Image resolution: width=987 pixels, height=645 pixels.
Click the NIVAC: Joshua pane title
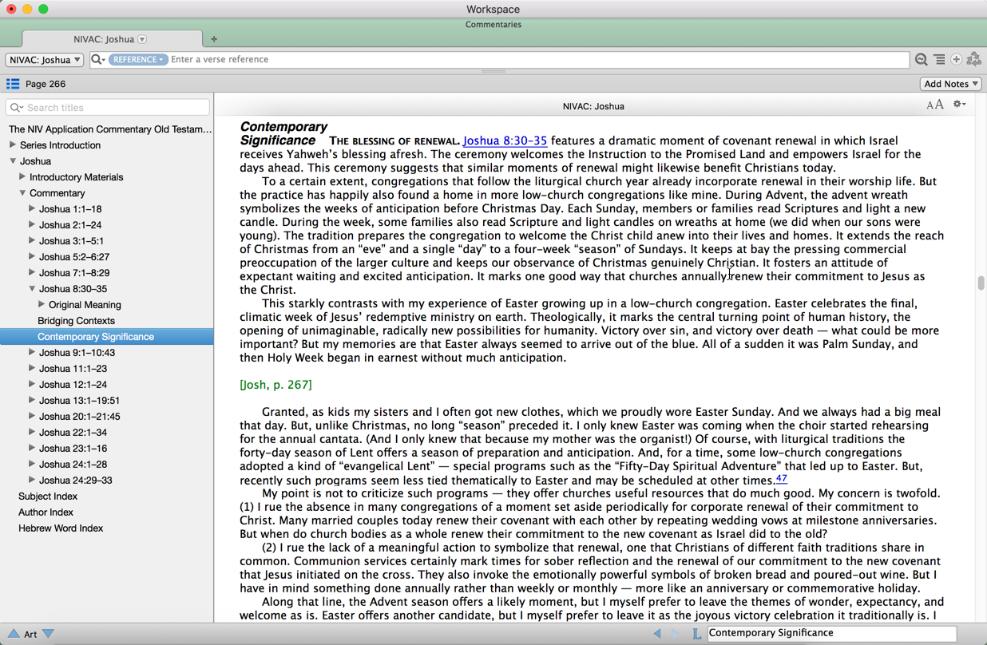(593, 106)
